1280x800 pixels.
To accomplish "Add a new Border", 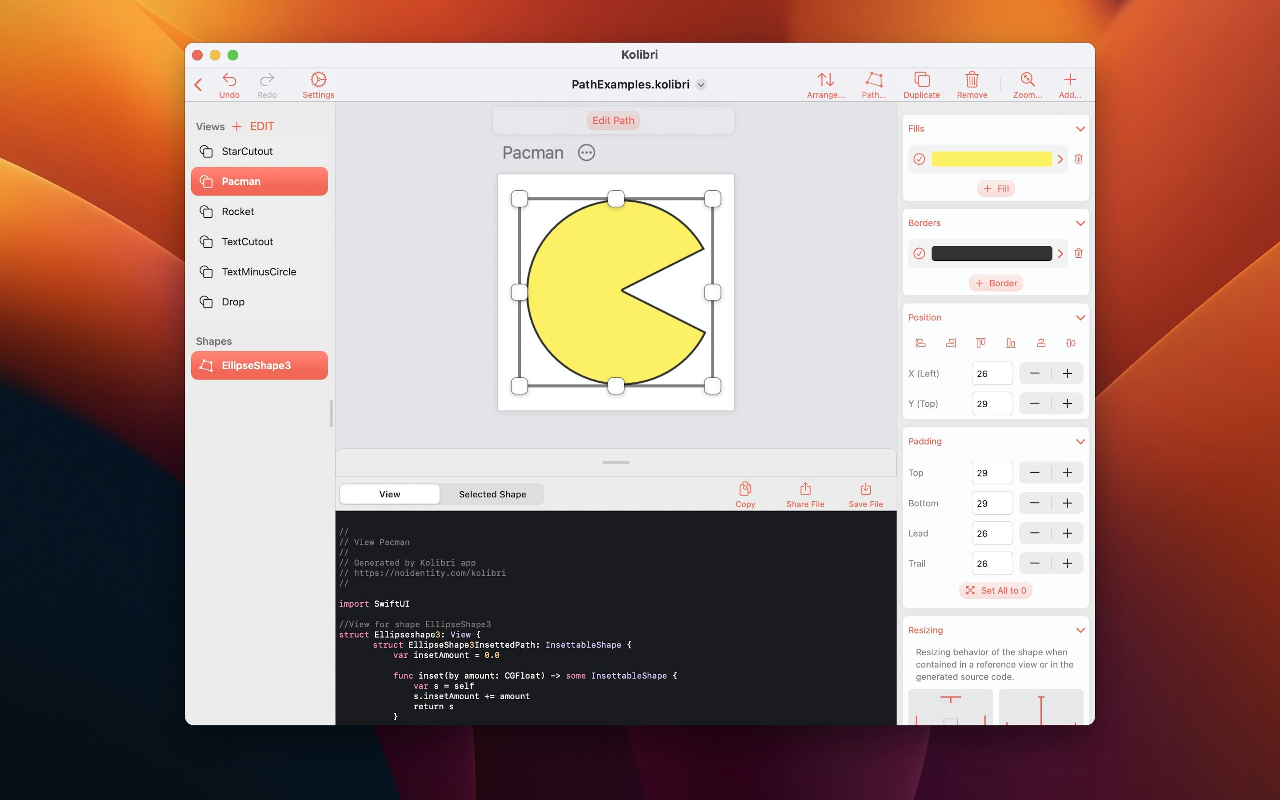I will [996, 283].
